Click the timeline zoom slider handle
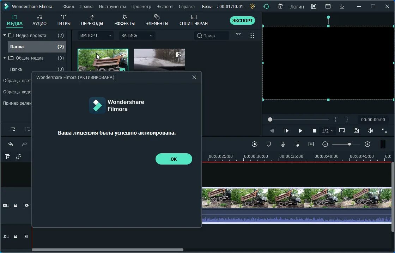Image resolution: width=395 pixels, height=253 pixels. point(350,144)
